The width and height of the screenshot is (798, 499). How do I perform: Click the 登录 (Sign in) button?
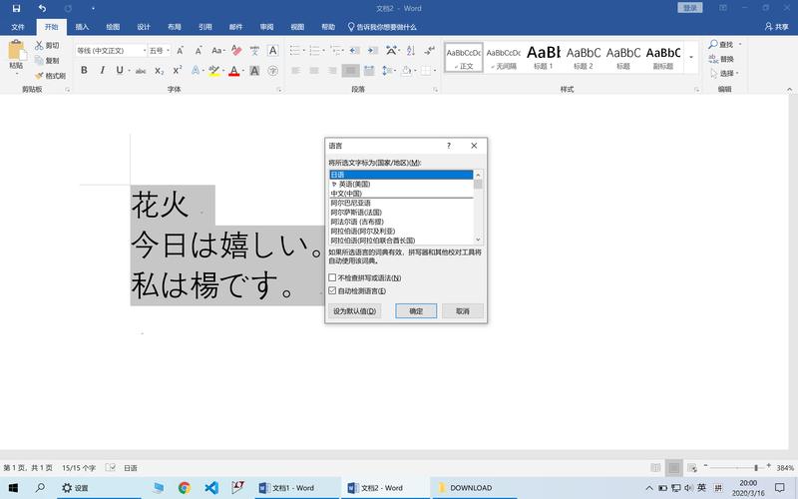(x=690, y=8)
